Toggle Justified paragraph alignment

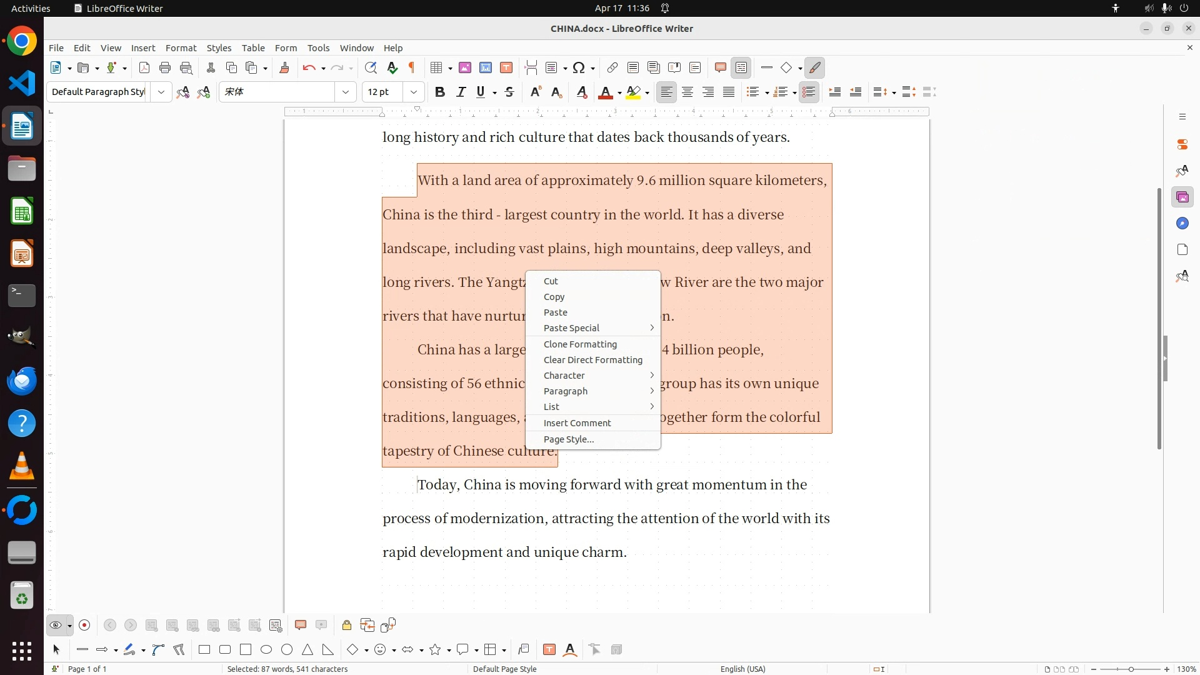(x=729, y=92)
